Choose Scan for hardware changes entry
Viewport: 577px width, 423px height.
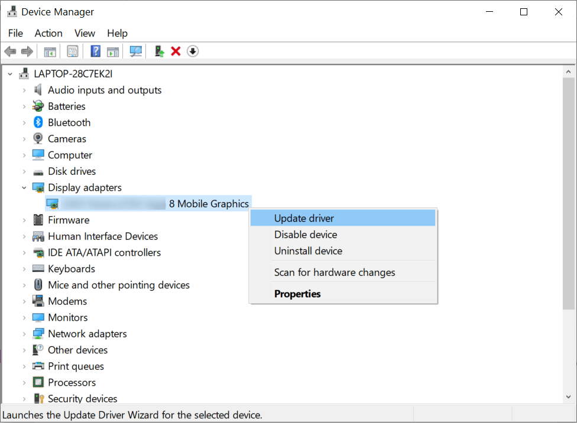[x=343, y=272]
